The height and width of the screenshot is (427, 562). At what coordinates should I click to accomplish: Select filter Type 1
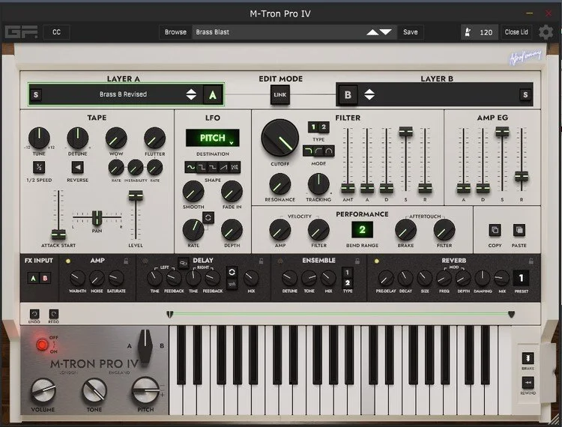[313, 127]
